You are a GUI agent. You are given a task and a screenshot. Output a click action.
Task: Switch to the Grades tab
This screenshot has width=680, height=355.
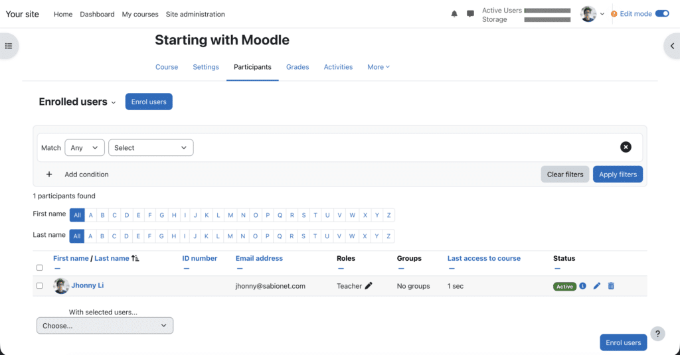click(297, 67)
